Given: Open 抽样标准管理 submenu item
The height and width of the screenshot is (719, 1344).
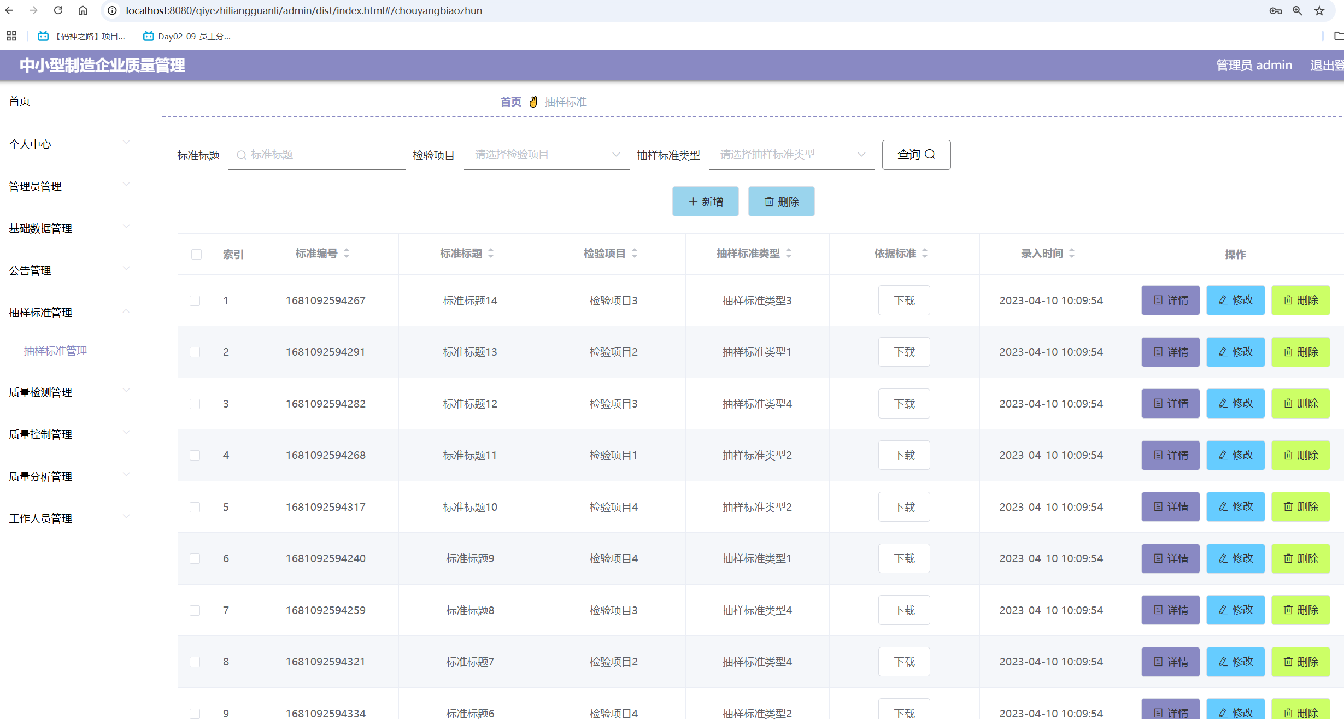Looking at the screenshot, I should click(55, 351).
